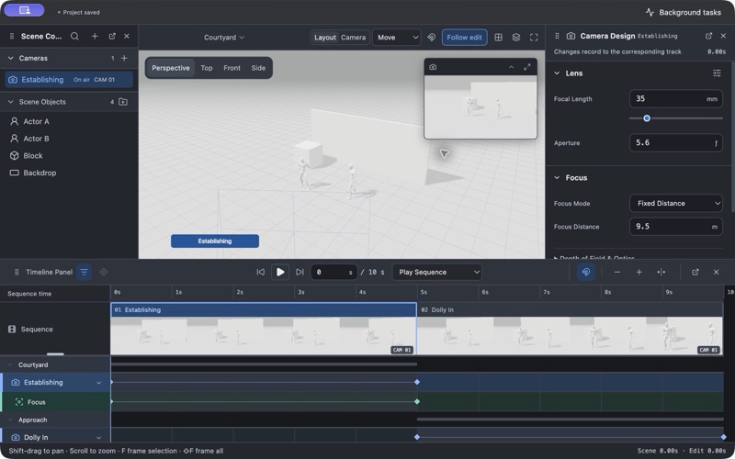Pop out the Scene Collection panel
Screen dimensions: 735x459
point(112,36)
